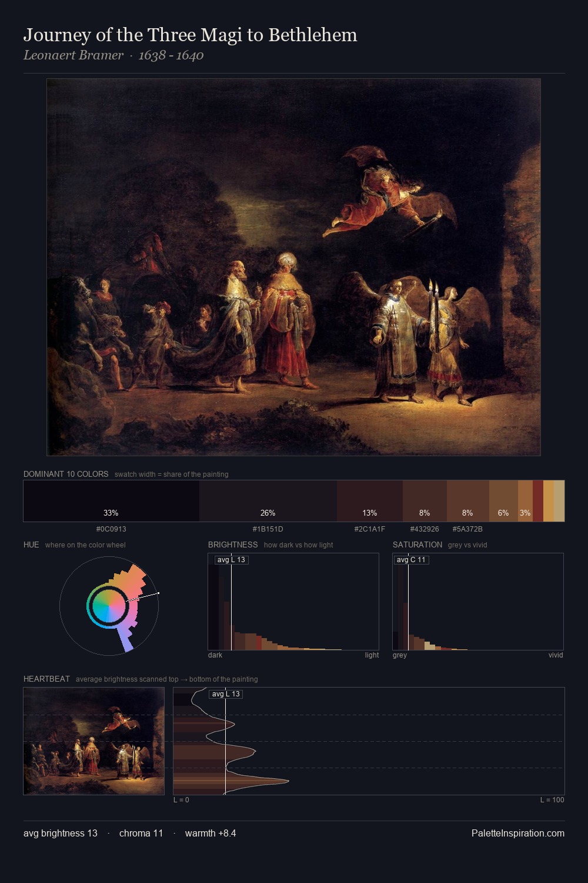Select the 3% tan-orange swatch
Viewport: 588px width, 883px height.
click(x=525, y=501)
